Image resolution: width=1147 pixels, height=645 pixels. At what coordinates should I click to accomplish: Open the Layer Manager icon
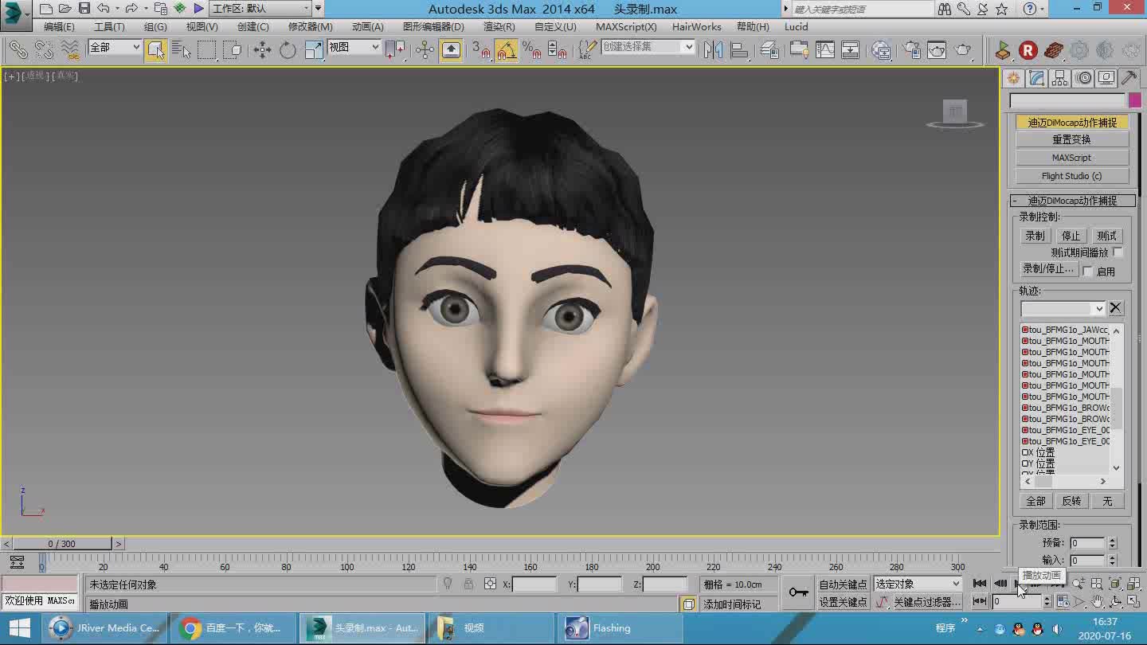click(769, 49)
